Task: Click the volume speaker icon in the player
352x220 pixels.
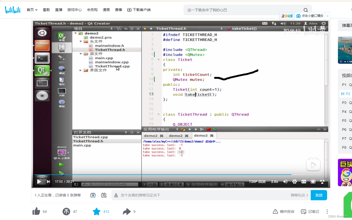Action: click(285, 182)
